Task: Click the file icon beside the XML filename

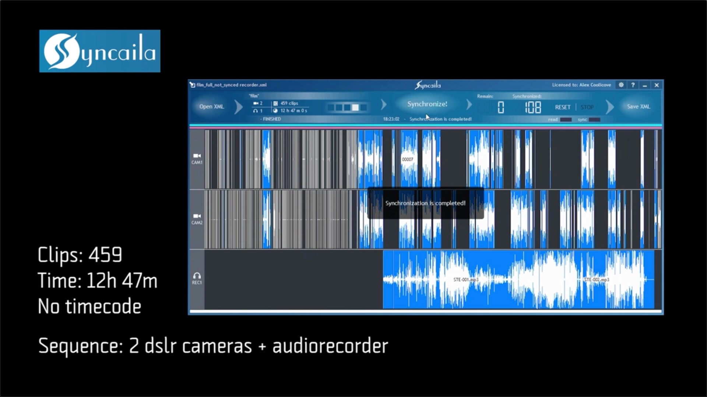Action: [192, 85]
